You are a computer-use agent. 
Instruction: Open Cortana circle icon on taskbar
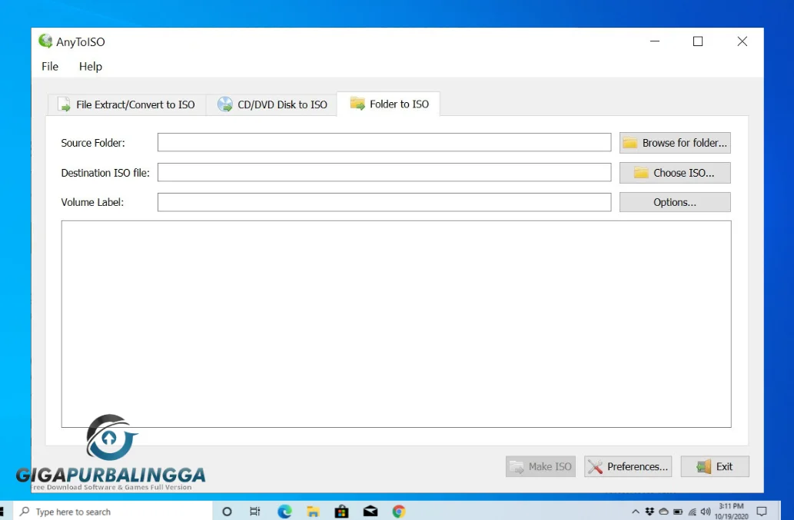[x=227, y=512]
